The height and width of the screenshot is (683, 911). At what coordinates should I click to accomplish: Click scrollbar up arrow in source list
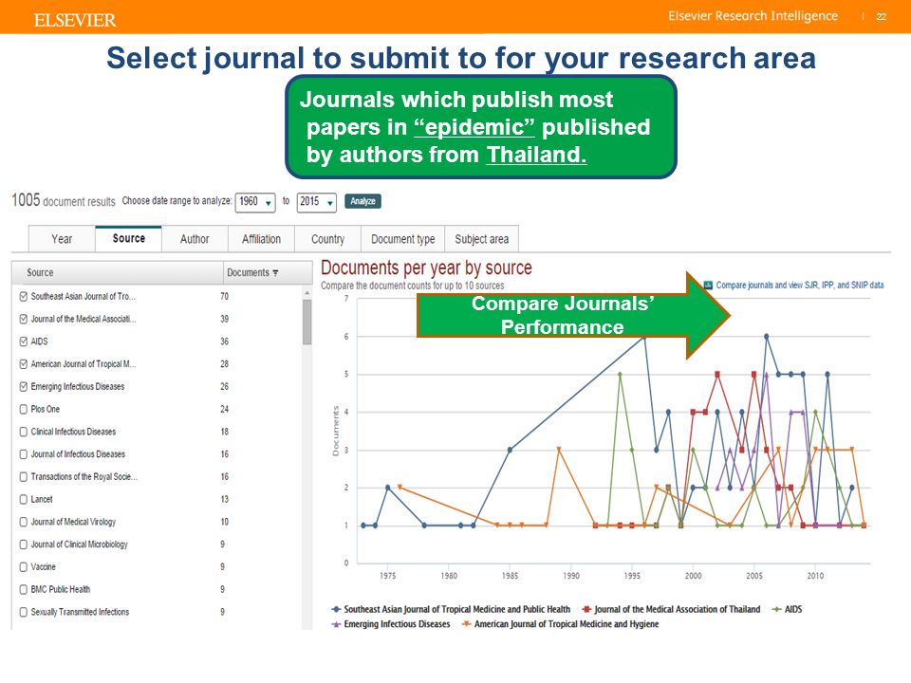307,293
